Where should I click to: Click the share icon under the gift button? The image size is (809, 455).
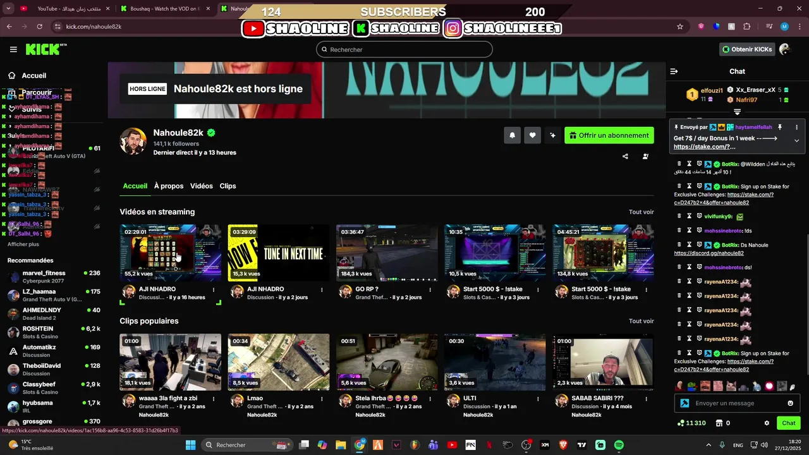pos(625,156)
